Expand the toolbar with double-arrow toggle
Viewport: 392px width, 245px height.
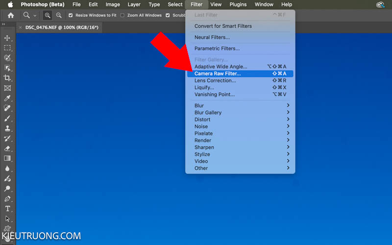pyautogui.click(x=3, y=24)
